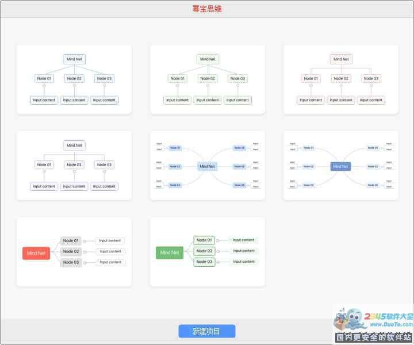Select the red org-chart mind map template
This screenshot has width=414, height=345.
341,80
